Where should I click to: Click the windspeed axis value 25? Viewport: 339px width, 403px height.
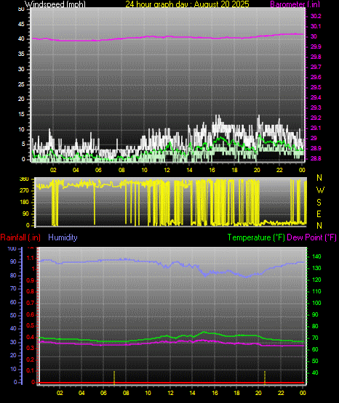point(21,84)
